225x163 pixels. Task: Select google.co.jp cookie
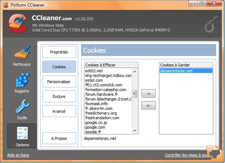96,123
